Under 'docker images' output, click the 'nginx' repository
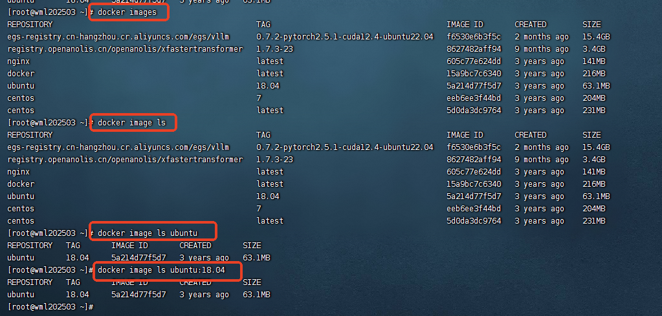Screen dimensions: 662x316 [19, 61]
